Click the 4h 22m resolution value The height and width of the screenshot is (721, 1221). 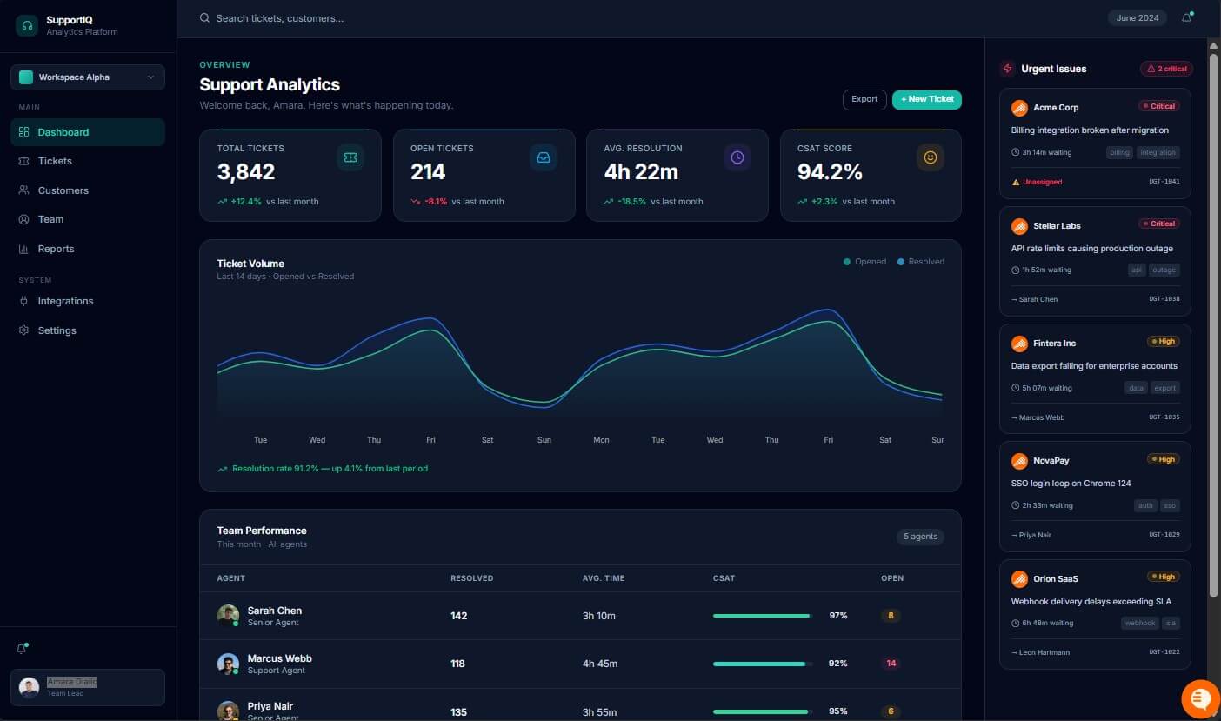(x=642, y=172)
